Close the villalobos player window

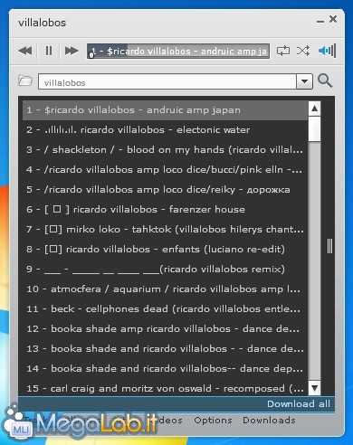333,19
